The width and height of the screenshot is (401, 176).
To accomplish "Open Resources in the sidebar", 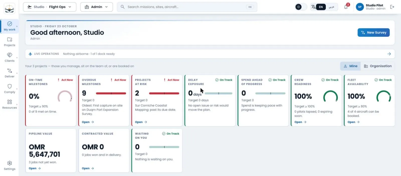I will coord(10,104).
